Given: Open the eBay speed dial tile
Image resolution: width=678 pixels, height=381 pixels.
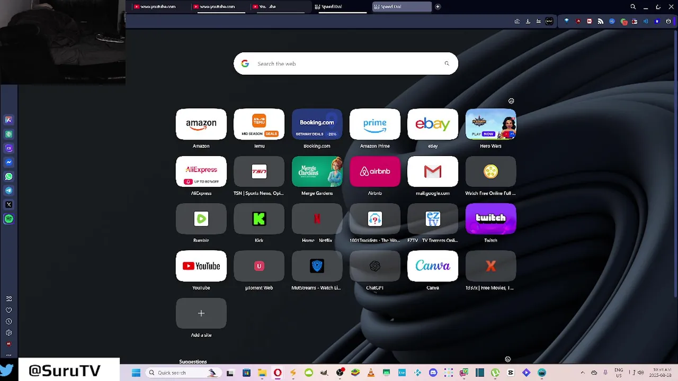Looking at the screenshot, I should (433, 124).
